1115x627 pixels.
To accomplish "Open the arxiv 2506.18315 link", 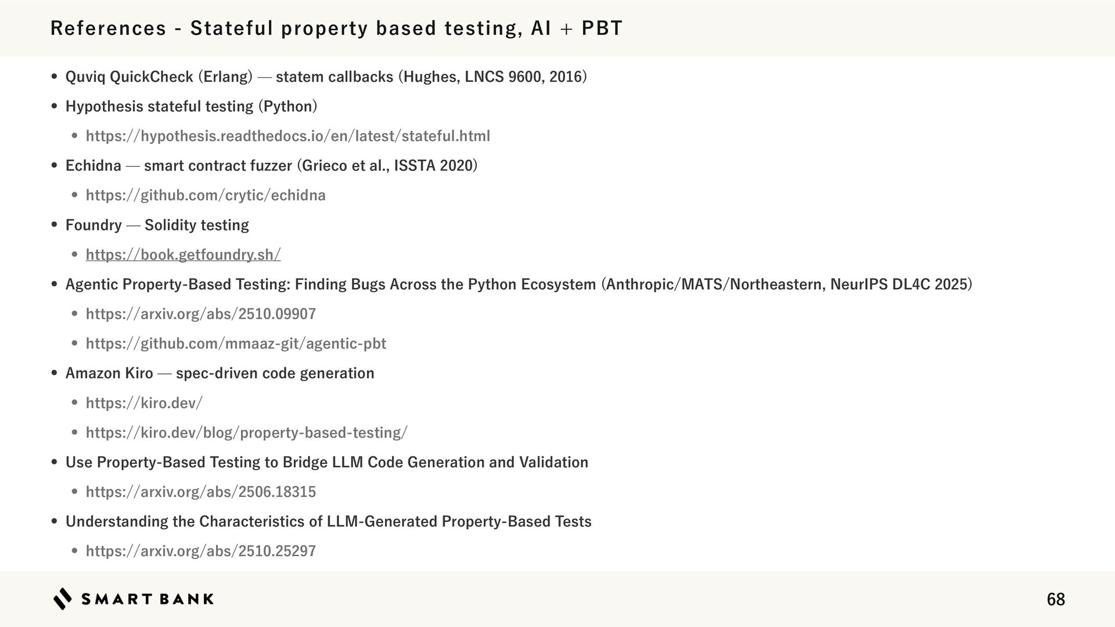I will (x=200, y=492).
